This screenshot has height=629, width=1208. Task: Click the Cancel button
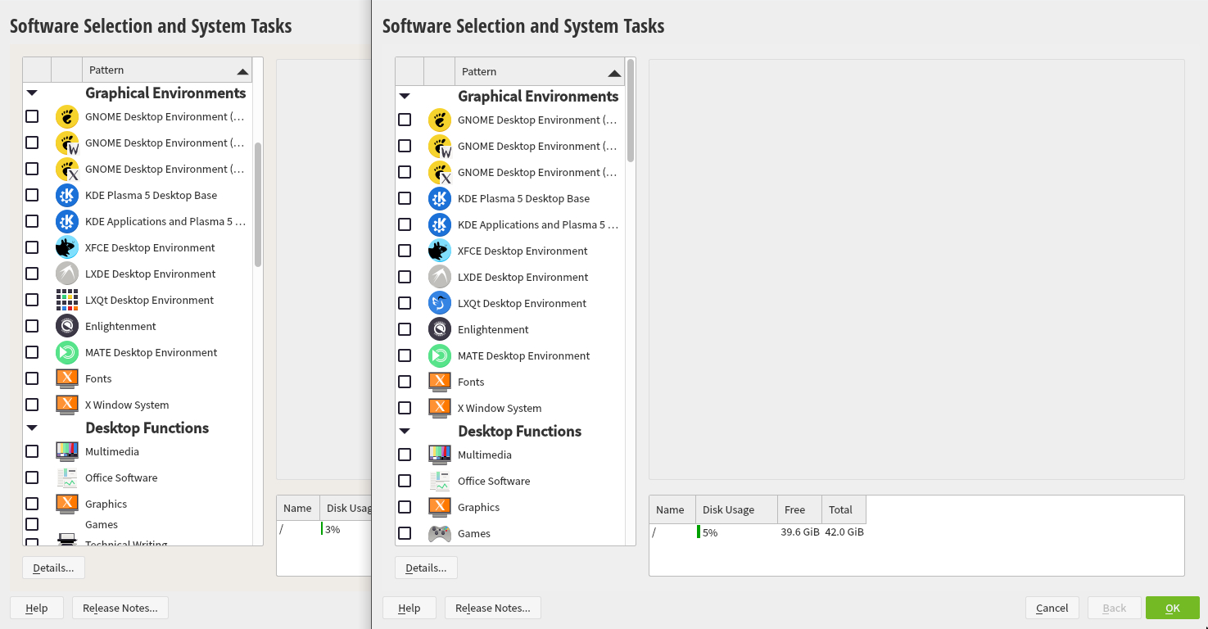[1052, 608]
